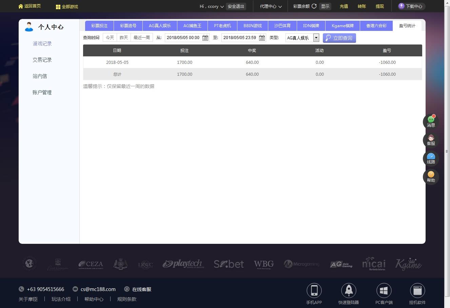
Task: Click the 手机APP phone icon
Action: pyautogui.click(x=314, y=290)
